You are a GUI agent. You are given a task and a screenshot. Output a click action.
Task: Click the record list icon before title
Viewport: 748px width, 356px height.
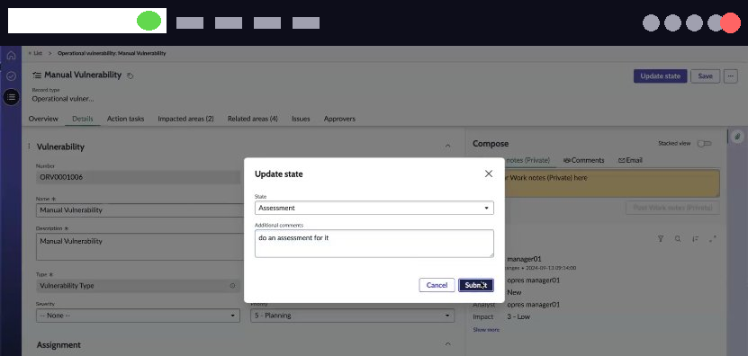(x=37, y=76)
